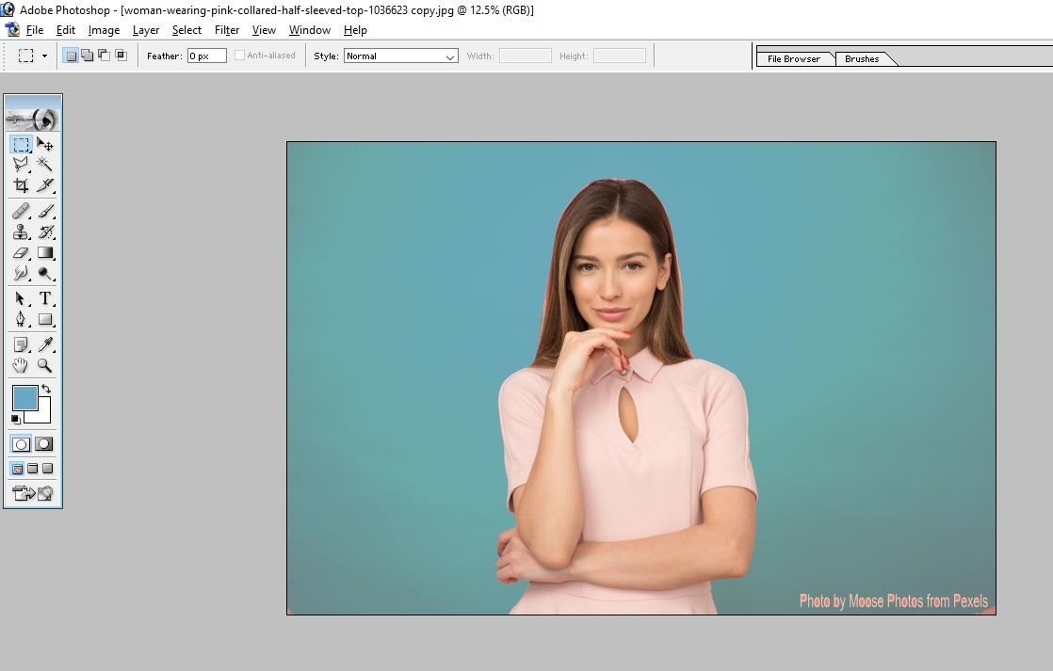Select the Zoom magnifier tool
Screen dimensions: 1053x671
coord(44,366)
